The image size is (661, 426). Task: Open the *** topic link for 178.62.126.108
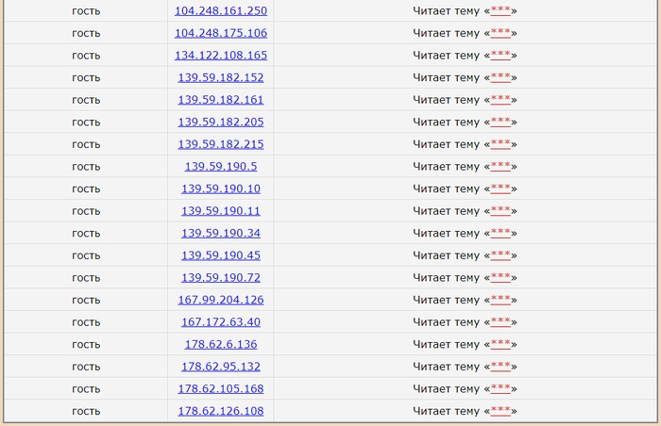click(500, 411)
